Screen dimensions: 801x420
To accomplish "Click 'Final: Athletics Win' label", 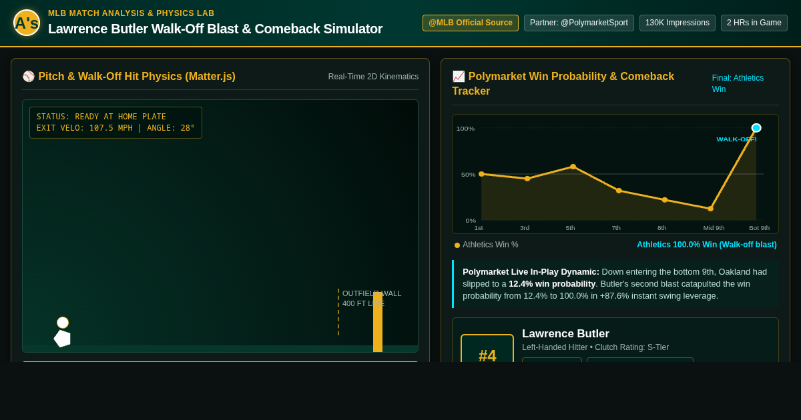I will 738,83.
